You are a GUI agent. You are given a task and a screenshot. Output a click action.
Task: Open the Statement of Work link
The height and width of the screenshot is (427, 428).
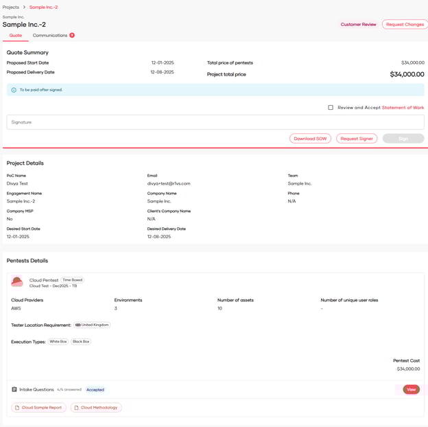(403, 108)
